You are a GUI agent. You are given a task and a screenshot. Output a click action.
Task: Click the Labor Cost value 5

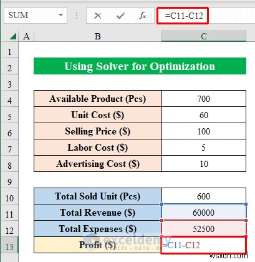pos(204,148)
